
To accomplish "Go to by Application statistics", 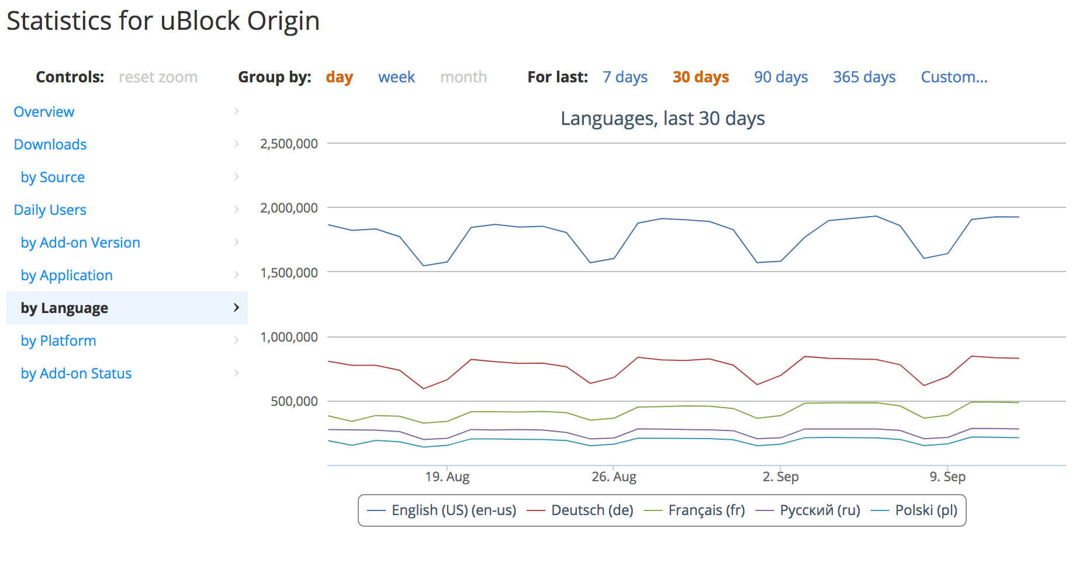I will 67,275.
